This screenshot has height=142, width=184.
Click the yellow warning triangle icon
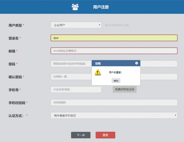tap(98, 72)
